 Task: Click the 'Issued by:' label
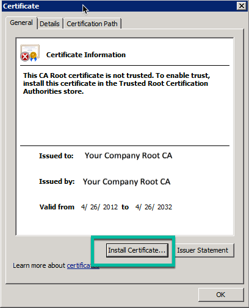tap(57, 181)
